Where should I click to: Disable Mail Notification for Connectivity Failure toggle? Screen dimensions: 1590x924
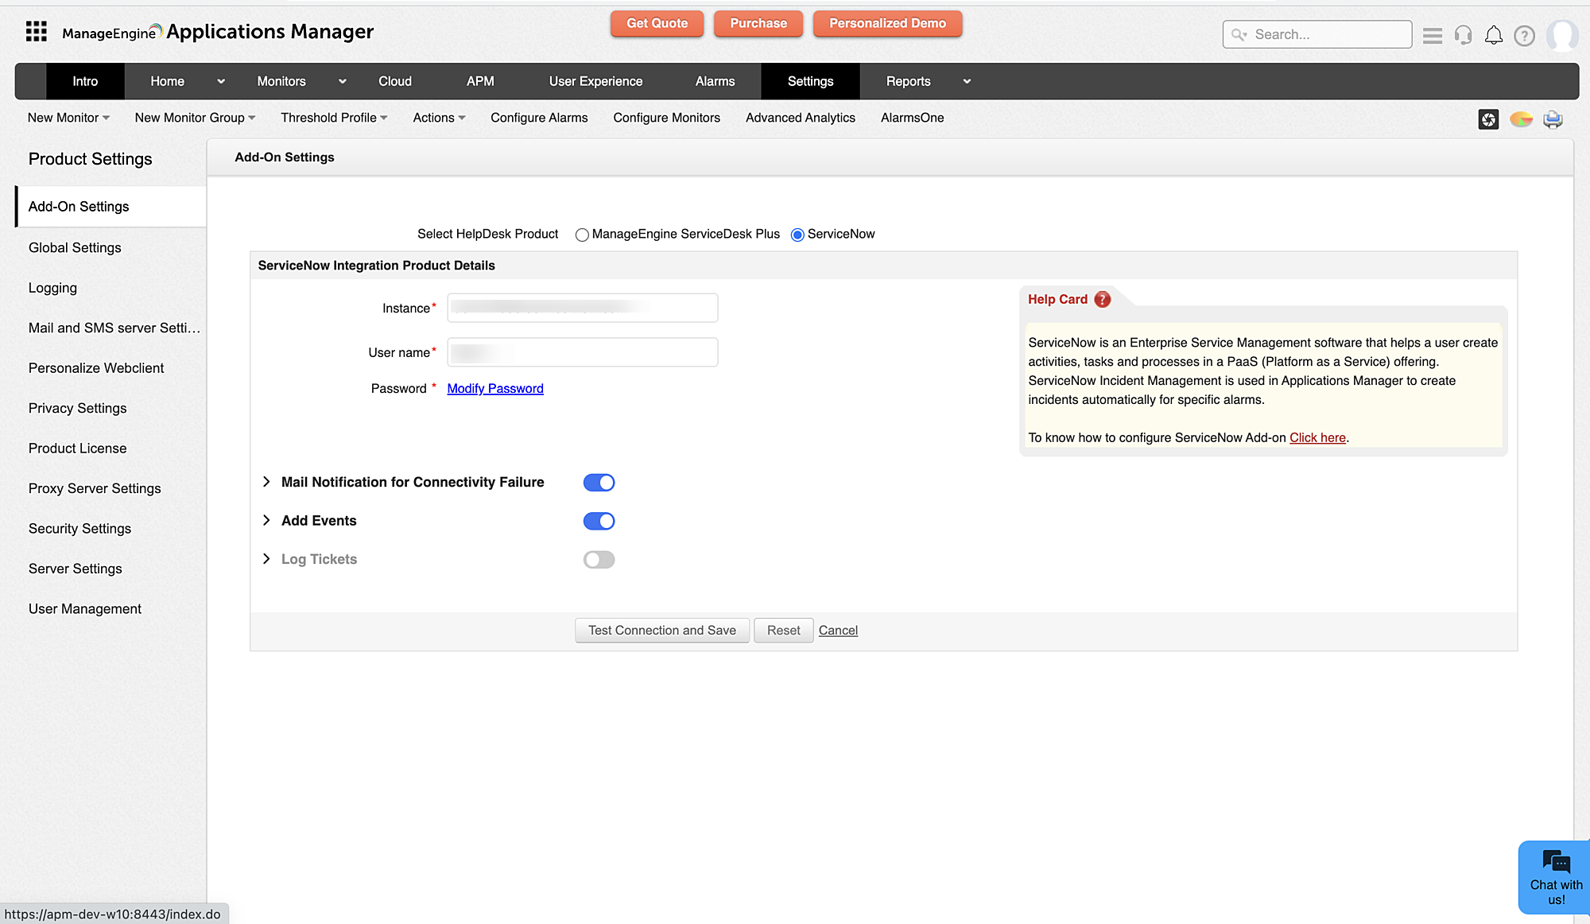599,483
